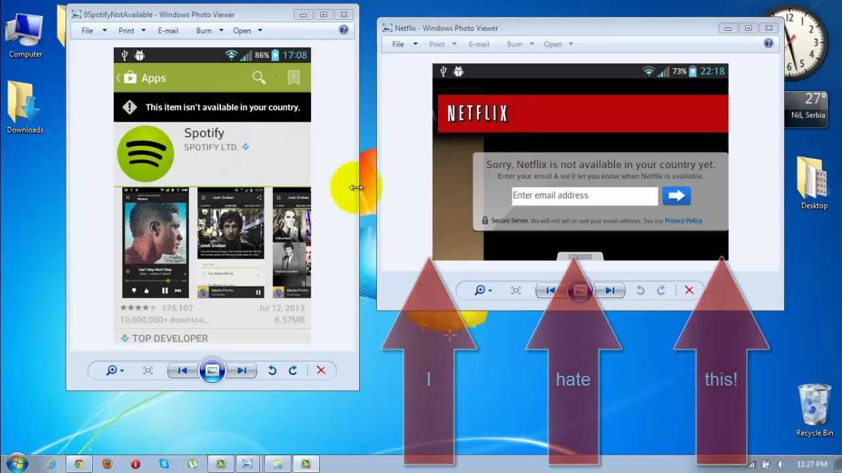The width and height of the screenshot is (842, 473).
Task: Launch Opera from taskbar
Action: pyautogui.click(x=136, y=464)
